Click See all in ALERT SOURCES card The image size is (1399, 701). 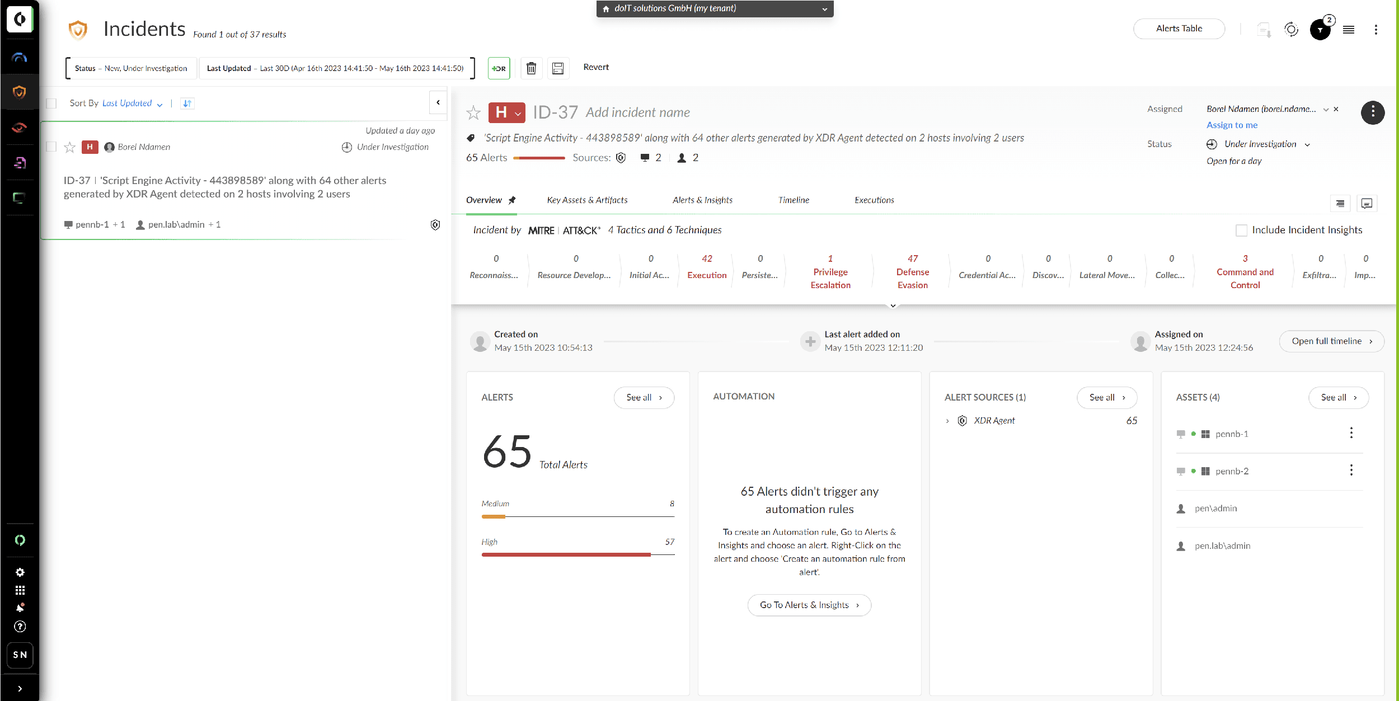(x=1107, y=398)
